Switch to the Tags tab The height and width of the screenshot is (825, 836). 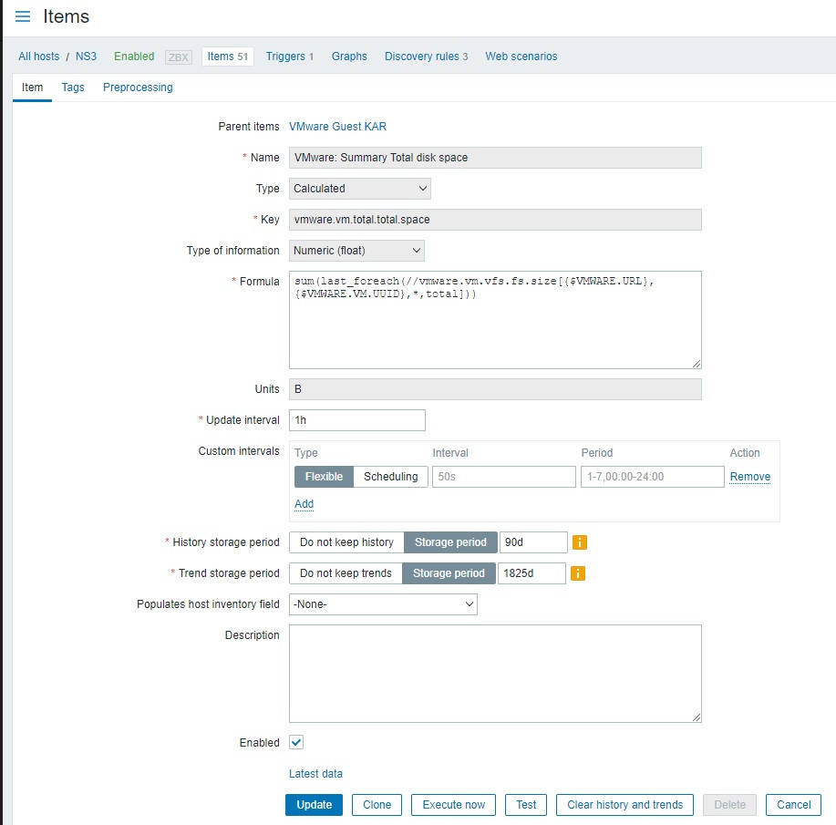point(73,88)
